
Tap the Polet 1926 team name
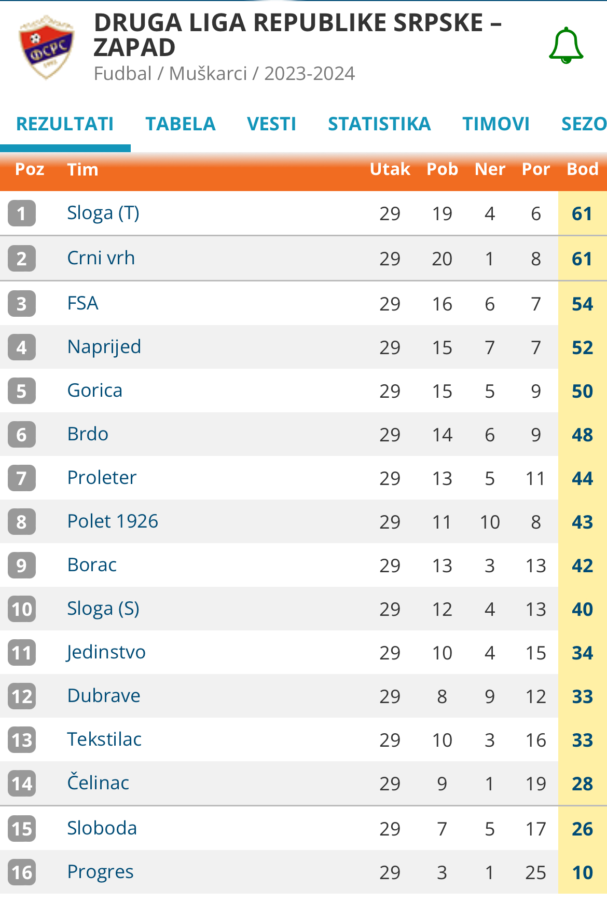[x=113, y=521]
